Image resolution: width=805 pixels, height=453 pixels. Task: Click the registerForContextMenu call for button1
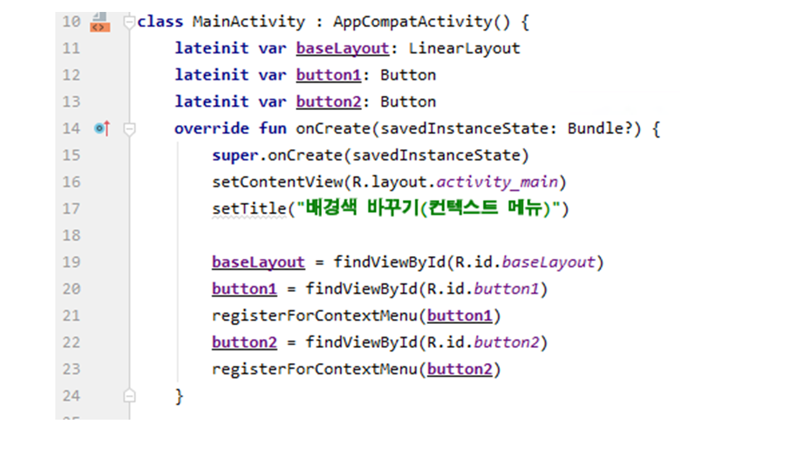(x=314, y=315)
